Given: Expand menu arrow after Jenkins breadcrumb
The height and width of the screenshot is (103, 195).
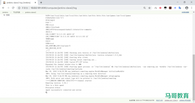Looking at the screenshot, I should [x=11, y=12].
